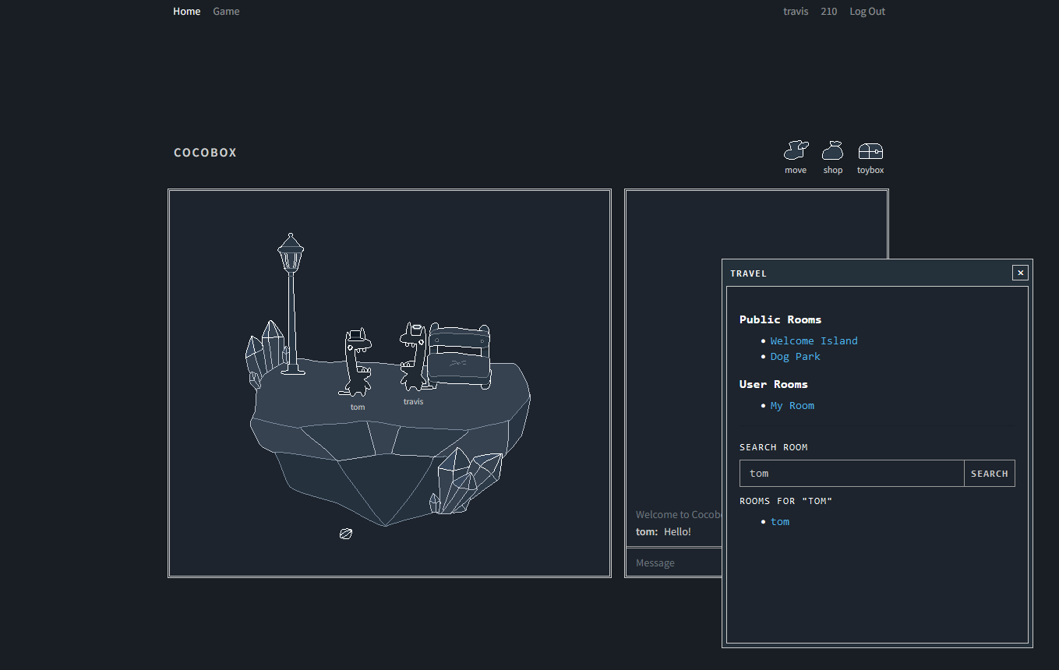1059x670 pixels.
Task: Click the bench on the island
Action: [x=460, y=356]
